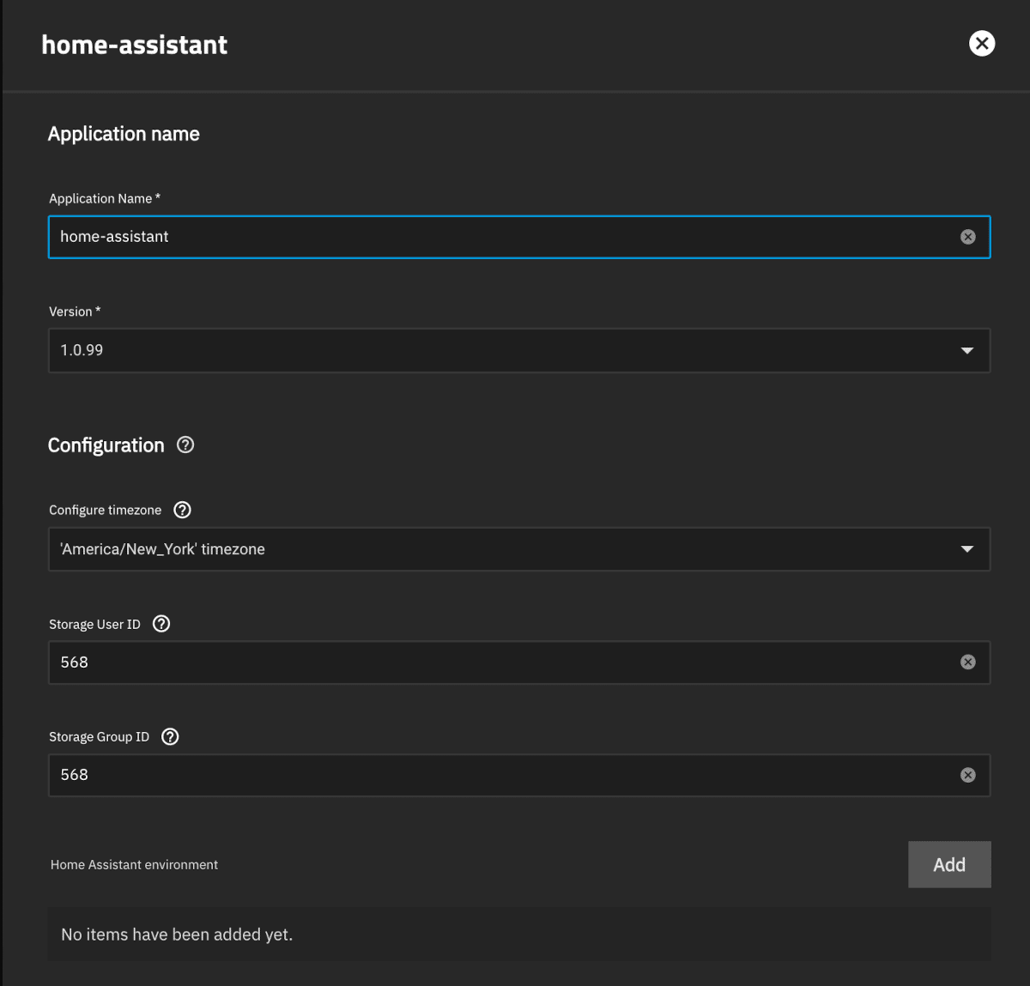The height and width of the screenshot is (986, 1030).
Task: Add a Home Assistant environment item
Action: pos(949,864)
